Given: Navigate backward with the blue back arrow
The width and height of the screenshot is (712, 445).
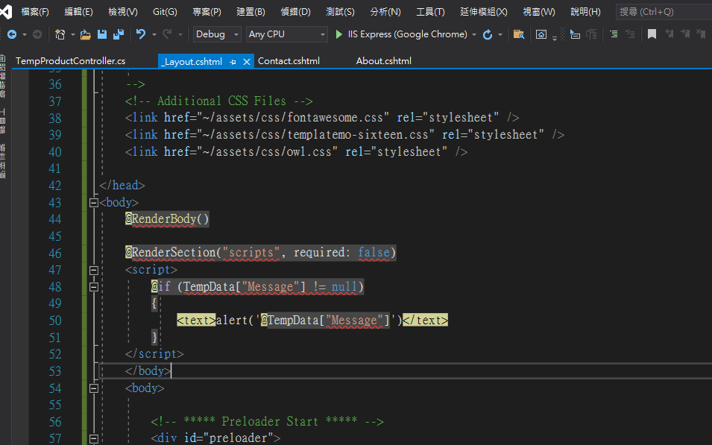Looking at the screenshot, I should (x=12, y=34).
